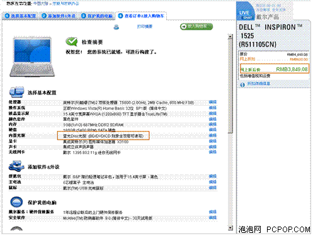Click the vertical scrollbar thumb
The height and width of the screenshot is (236, 313).
point(230,86)
